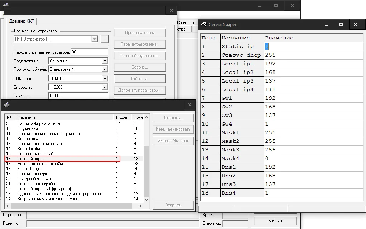The height and width of the screenshot is (229, 366).
Task: Click the 'Статус dhcp' value cell 255
Action: click(314, 55)
